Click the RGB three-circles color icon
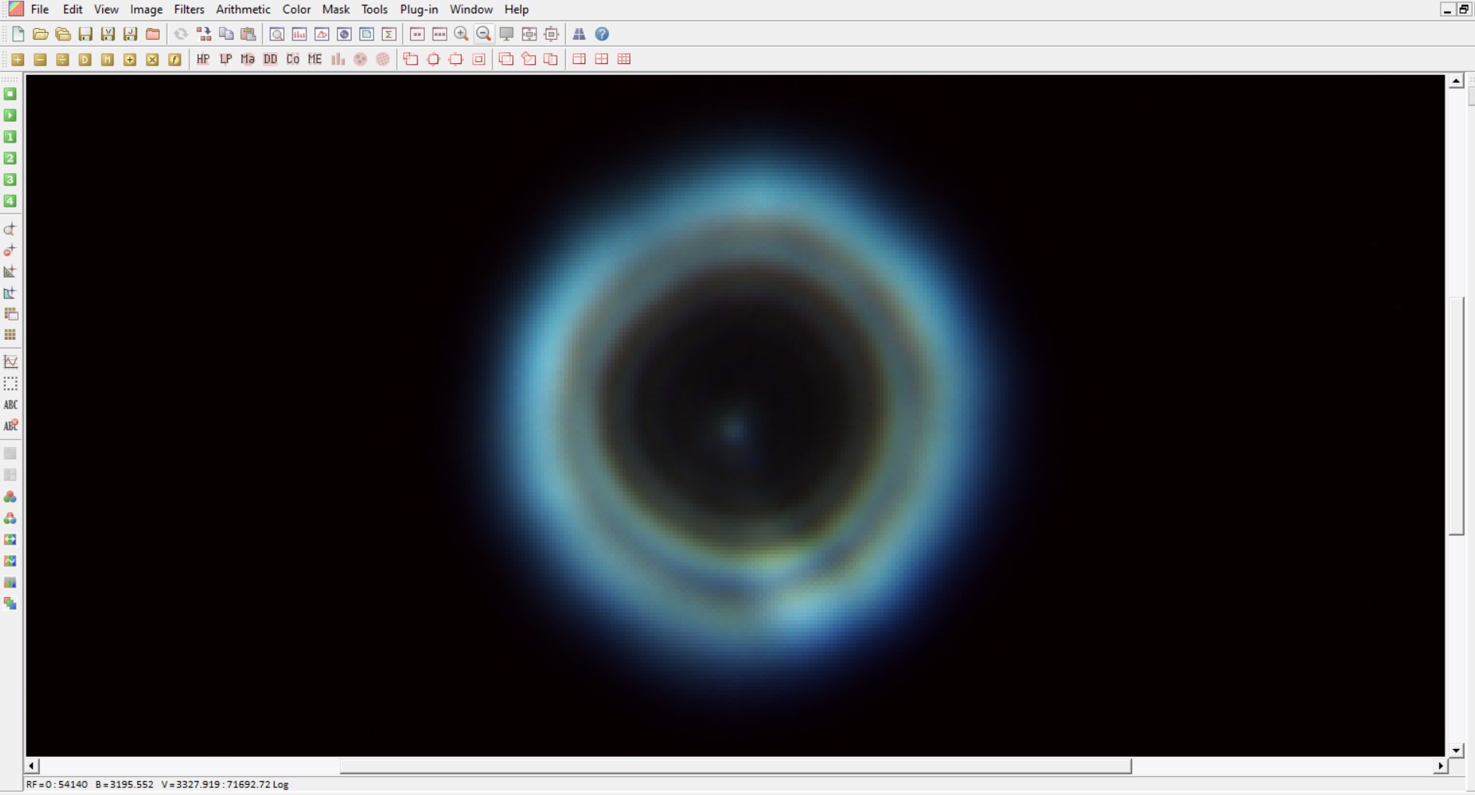This screenshot has width=1475, height=795. click(10, 496)
